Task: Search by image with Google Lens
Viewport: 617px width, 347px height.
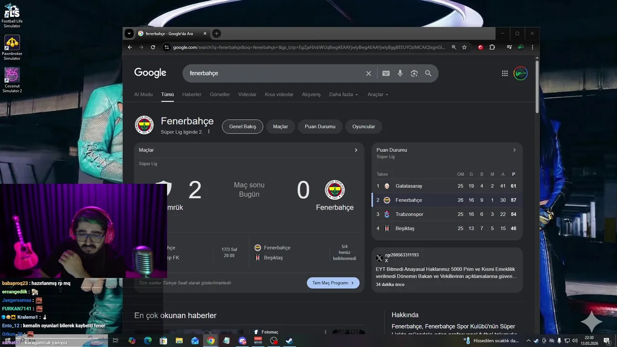Action: pos(414,73)
